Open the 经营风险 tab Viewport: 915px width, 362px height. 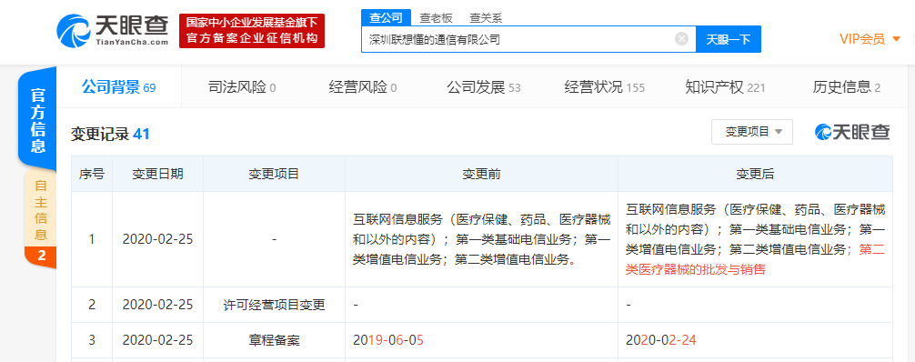pos(362,87)
